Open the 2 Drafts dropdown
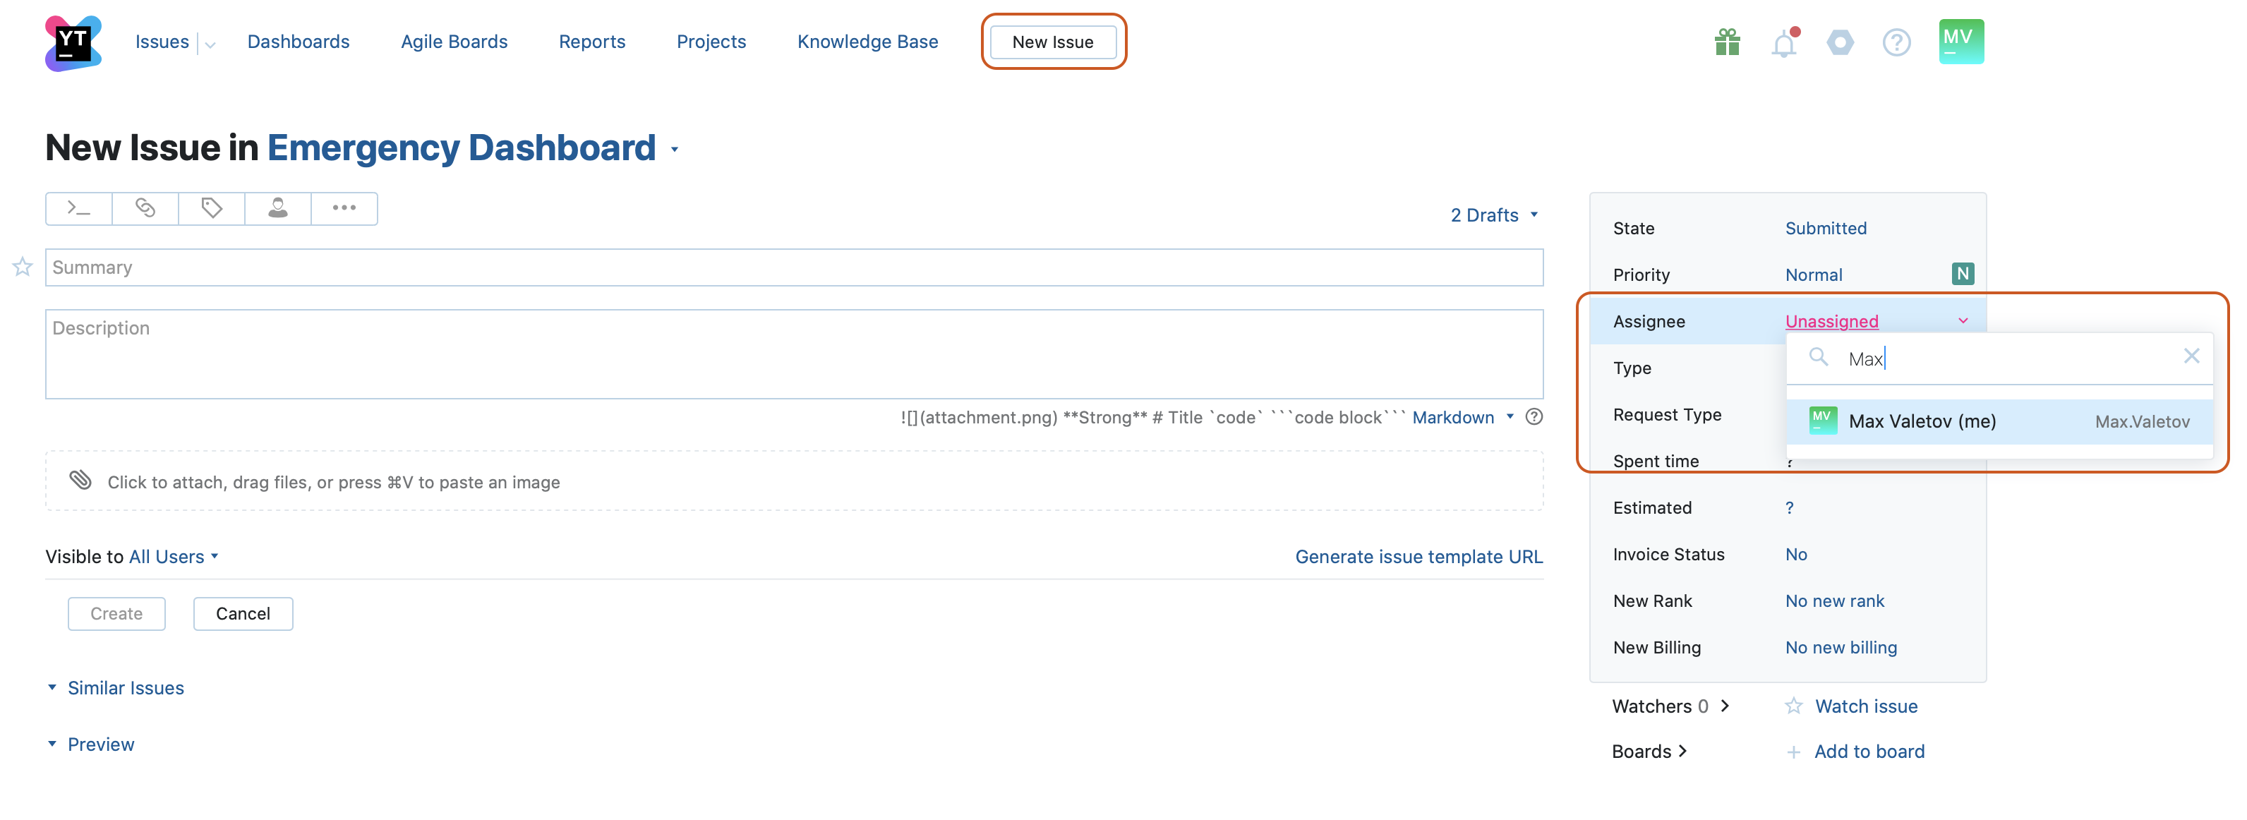 click(1494, 215)
